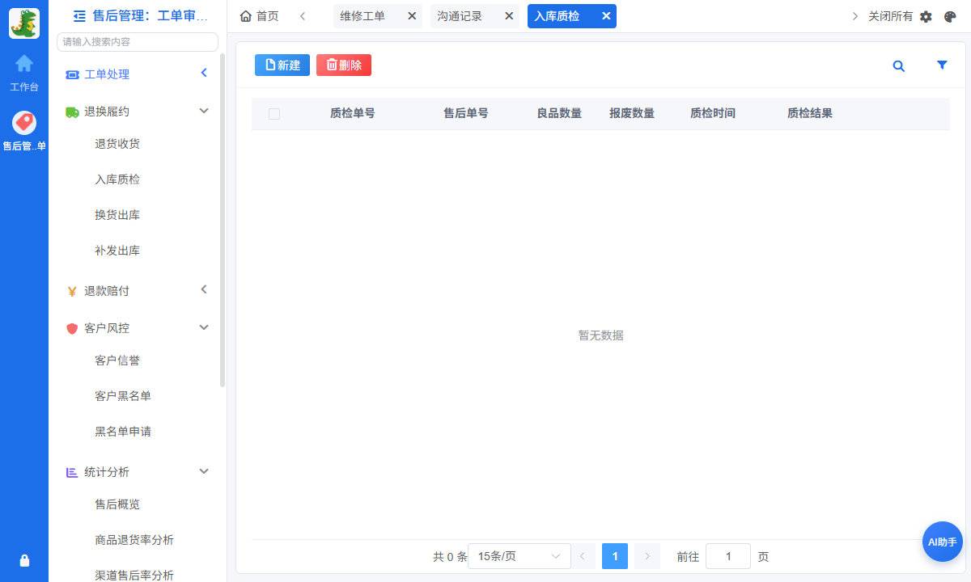Viewport: 971px width, 582px height.
Task: Open the filter funnel icon
Action: click(x=942, y=65)
